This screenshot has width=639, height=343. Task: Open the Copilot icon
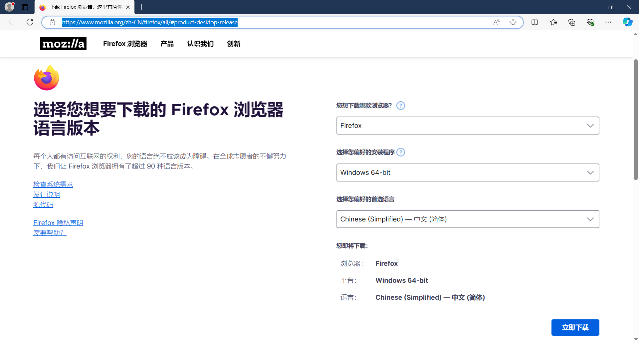tap(627, 22)
